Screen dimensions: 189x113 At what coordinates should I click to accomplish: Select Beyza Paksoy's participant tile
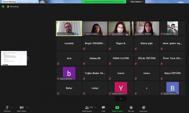[172, 88]
